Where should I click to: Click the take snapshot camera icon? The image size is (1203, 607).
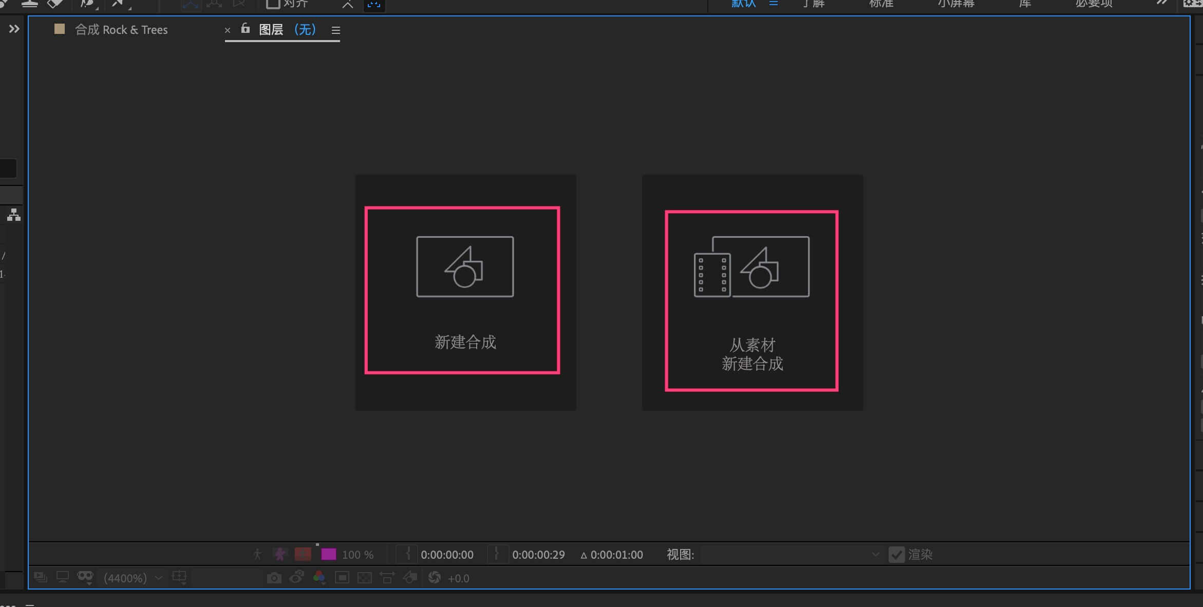[274, 578]
